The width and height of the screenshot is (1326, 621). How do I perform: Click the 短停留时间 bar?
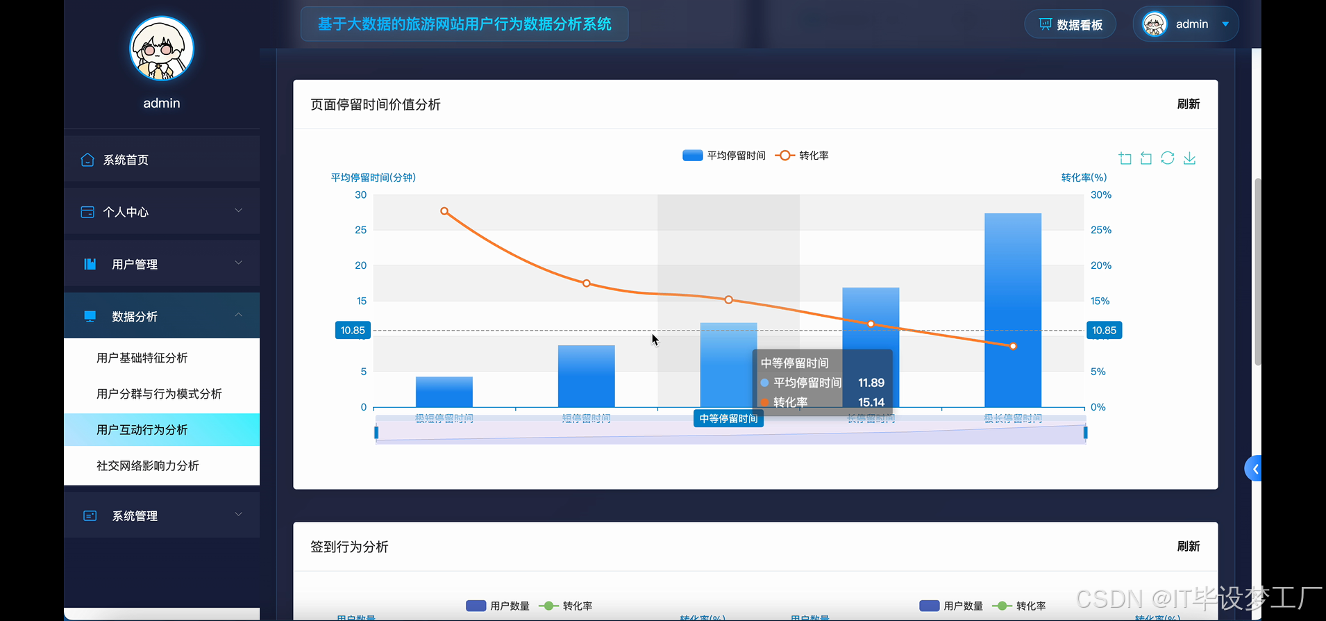tap(587, 376)
